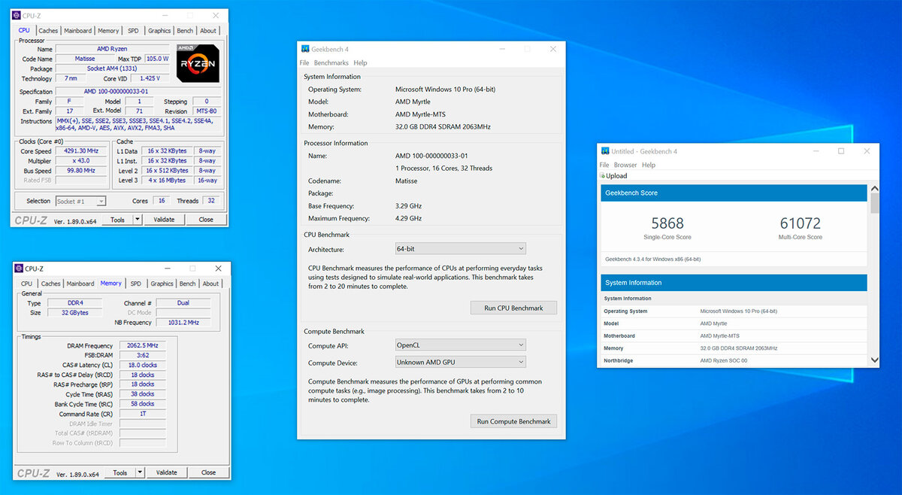Click Run CPU Benchmark button

tap(513, 308)
